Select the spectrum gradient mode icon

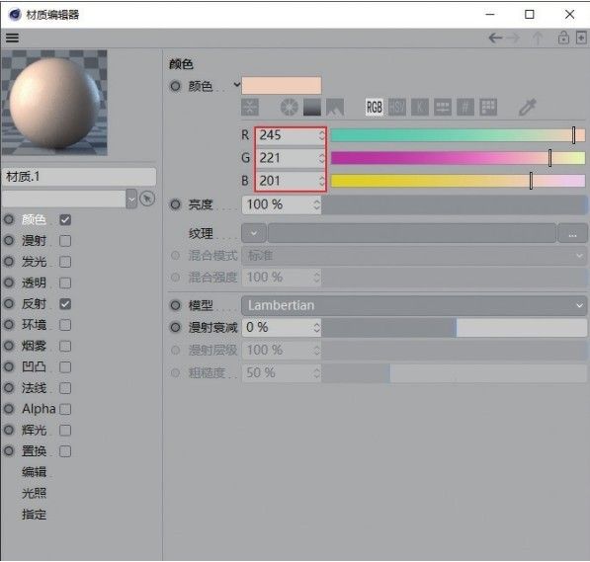pyautogui.click(x=312, y=108)
